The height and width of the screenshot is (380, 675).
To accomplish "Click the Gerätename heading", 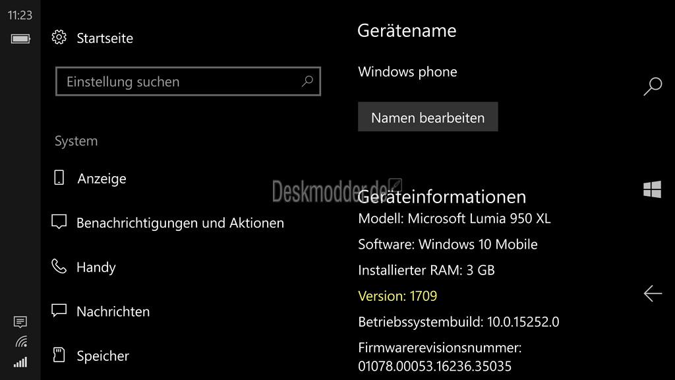I will [407, 30].
